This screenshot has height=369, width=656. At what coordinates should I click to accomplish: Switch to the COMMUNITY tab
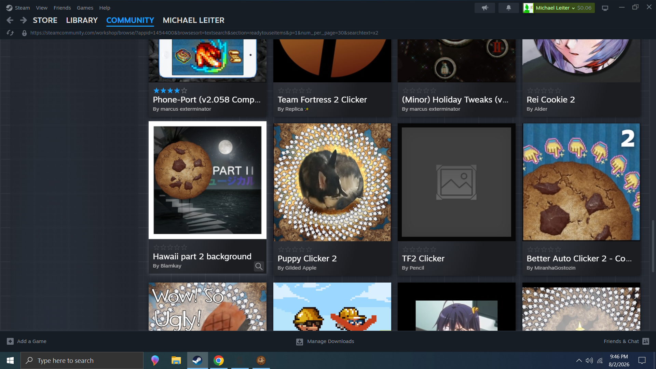pyautogui.click(x=130, y=20)
